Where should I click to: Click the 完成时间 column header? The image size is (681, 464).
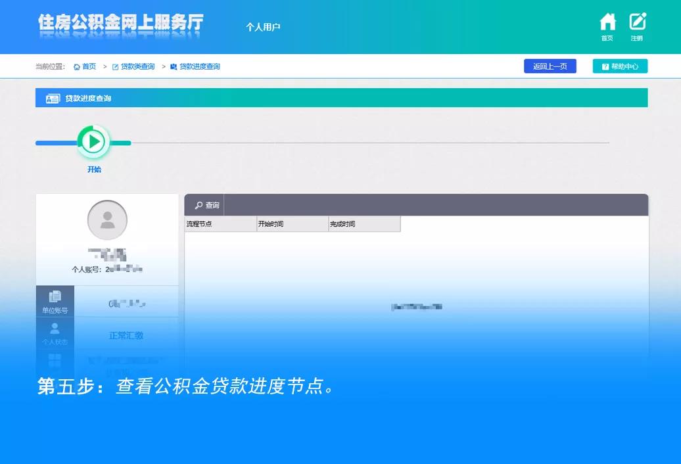point(364,224)
